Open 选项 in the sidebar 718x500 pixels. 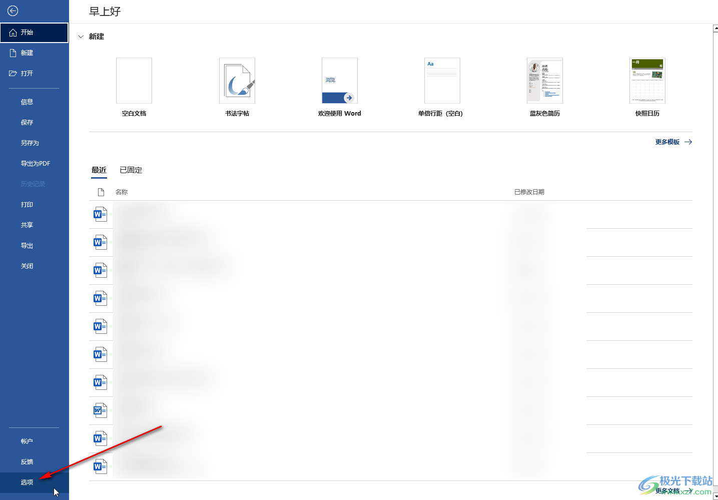coord(34,482)
